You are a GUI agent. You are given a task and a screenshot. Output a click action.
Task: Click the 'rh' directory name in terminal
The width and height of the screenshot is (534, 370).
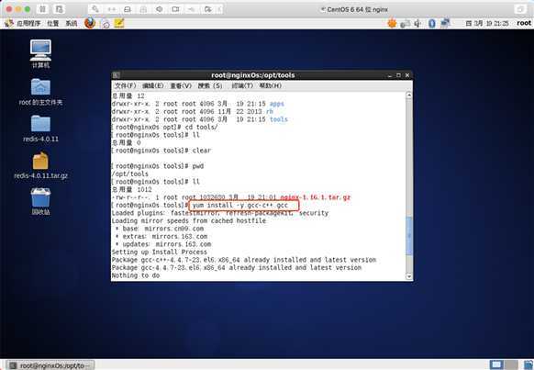[270, 111]
